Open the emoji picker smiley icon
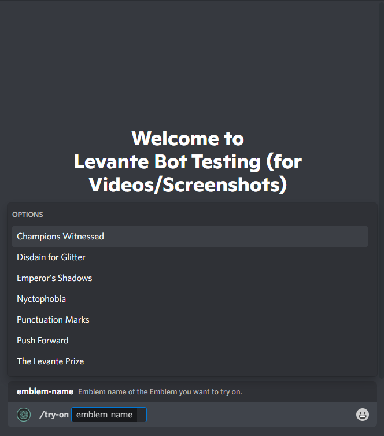Viewport: 384px width, 436px height. (362, 415)
